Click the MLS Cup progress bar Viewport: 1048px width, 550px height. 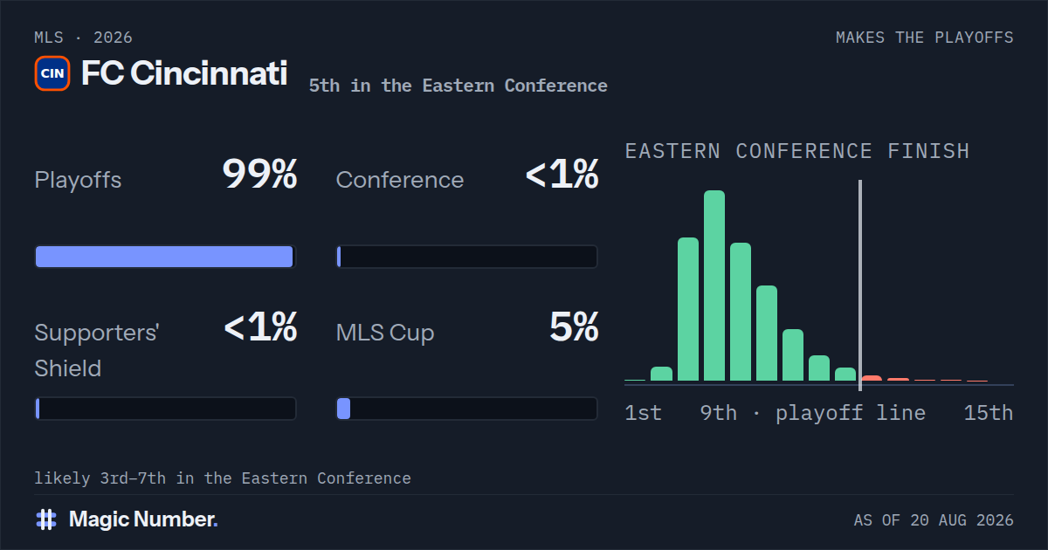467,409
